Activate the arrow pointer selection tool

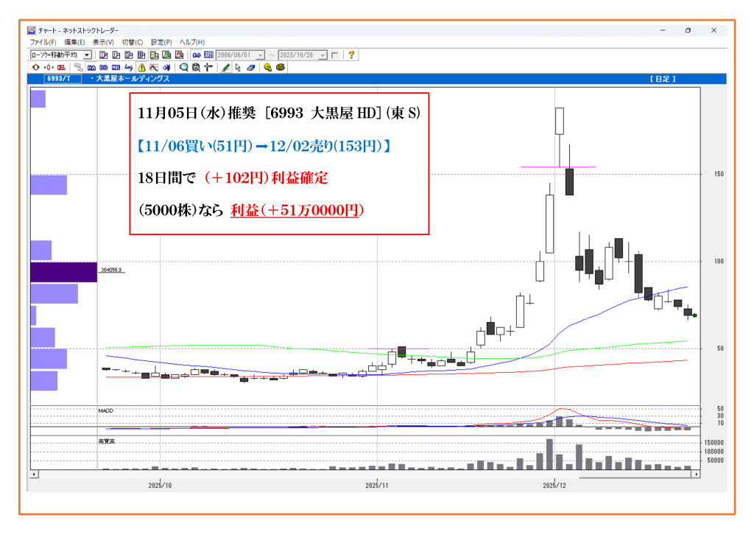(x=238, y=67)
